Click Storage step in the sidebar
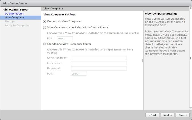Screen dimensions: 192x120 pos(10,22)
